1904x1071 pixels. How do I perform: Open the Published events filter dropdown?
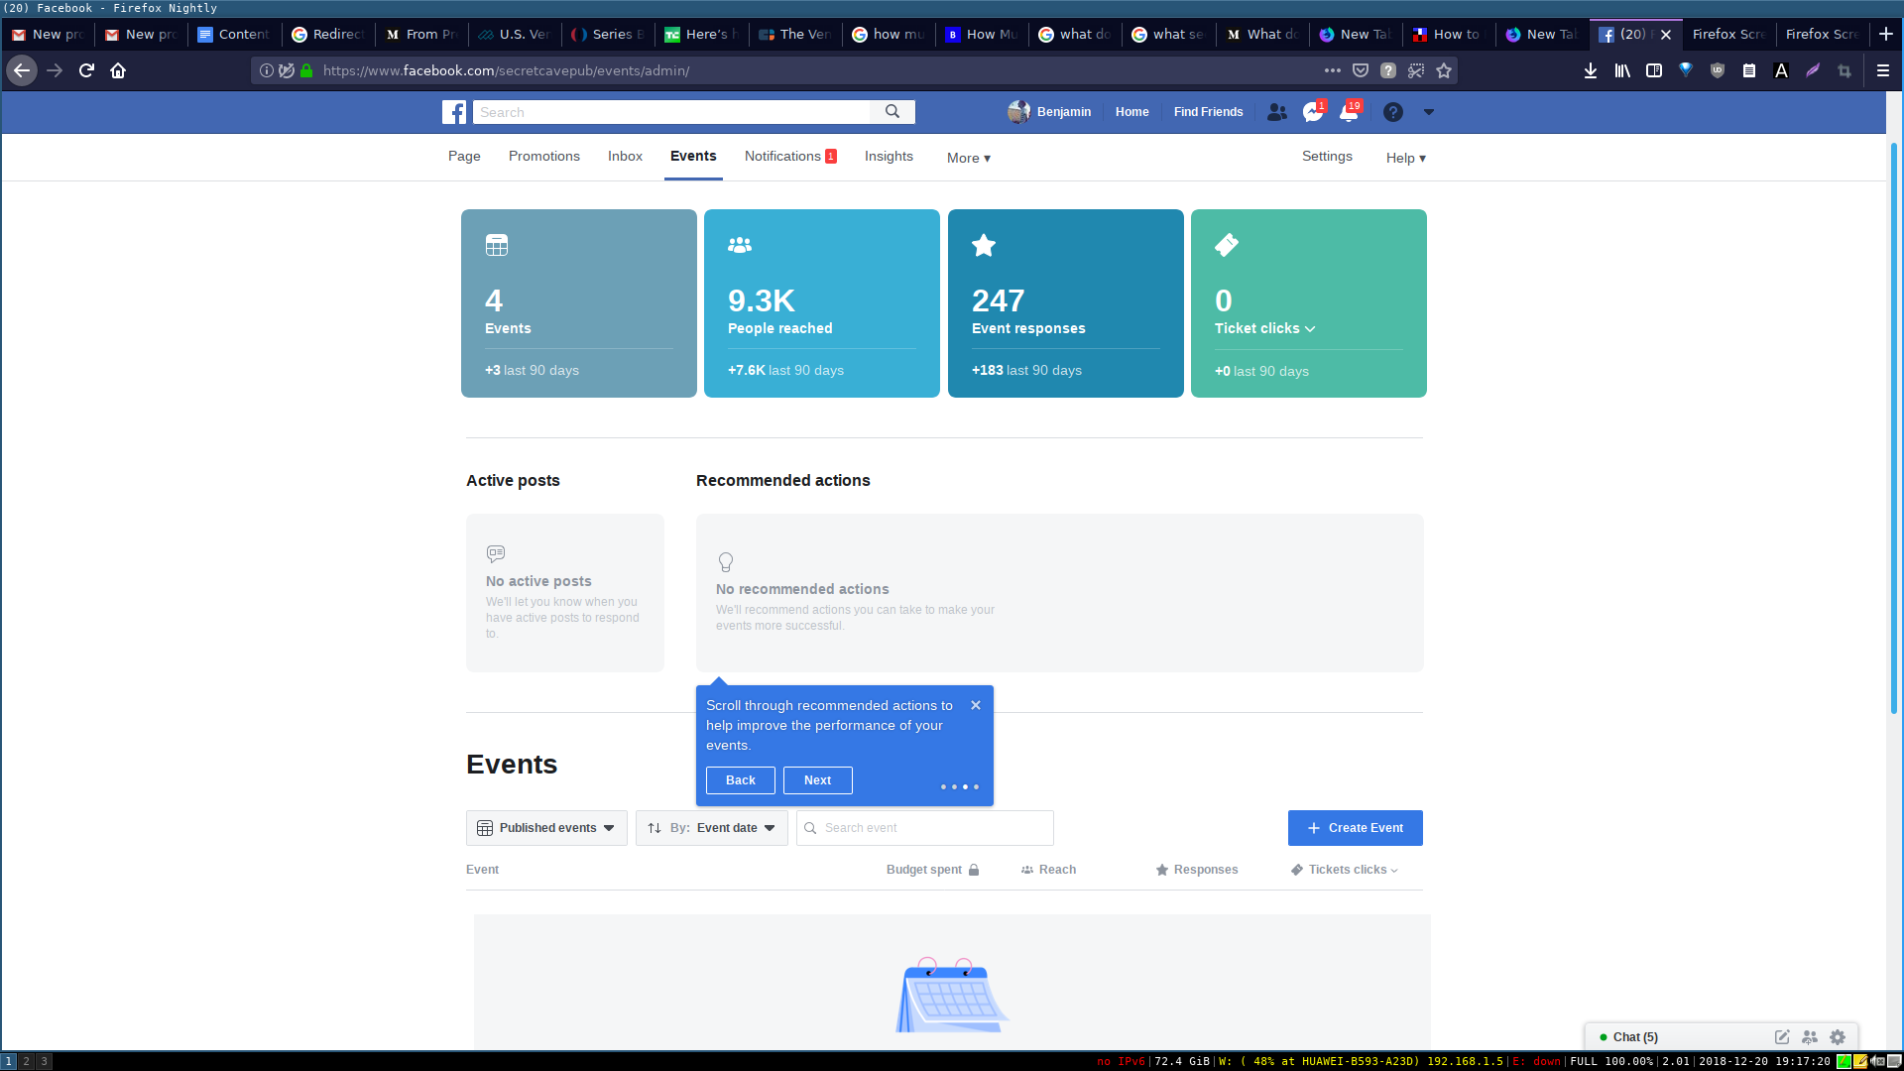click(x=546, y=828)
